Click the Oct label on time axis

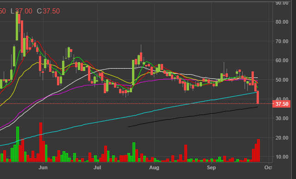click(268, 168)
